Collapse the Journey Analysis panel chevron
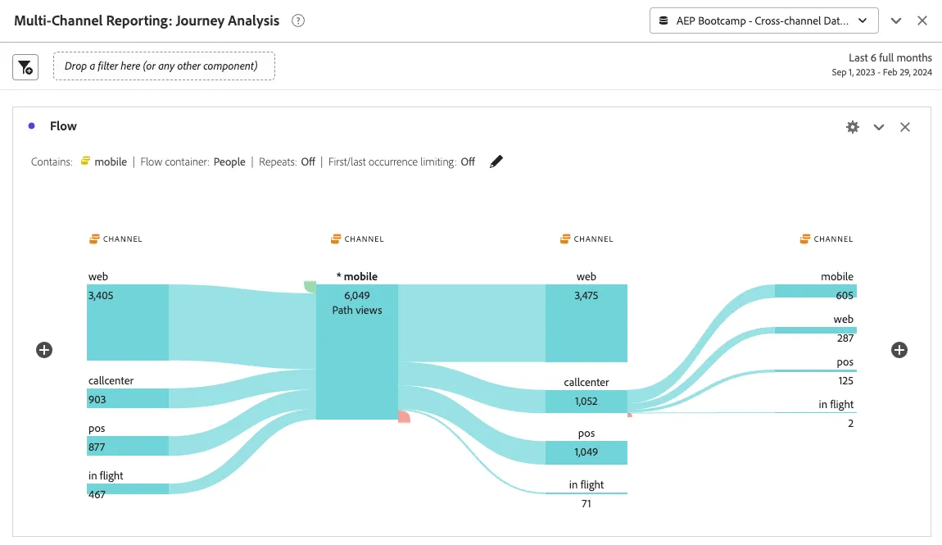Screen dimensions: 942x545 896,20
